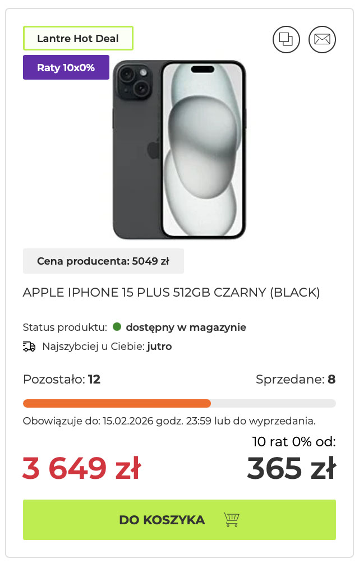Click the purple Raty 10x0% badge
Viewport: 359px width, 568px height.
coord(66,68)
